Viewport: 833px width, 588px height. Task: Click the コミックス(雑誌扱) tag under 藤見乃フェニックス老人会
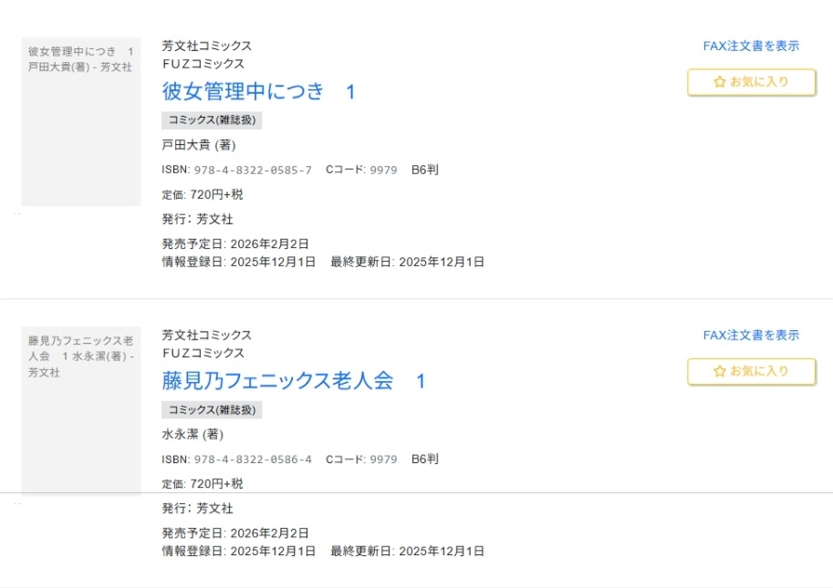212,409
